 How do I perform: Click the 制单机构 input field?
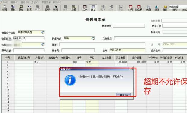click(x=175, y=32)
